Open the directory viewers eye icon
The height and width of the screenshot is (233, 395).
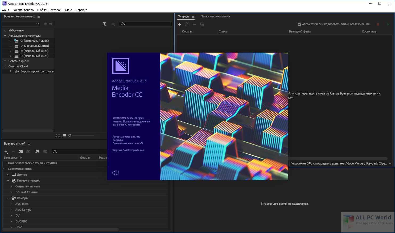[113, 24]
